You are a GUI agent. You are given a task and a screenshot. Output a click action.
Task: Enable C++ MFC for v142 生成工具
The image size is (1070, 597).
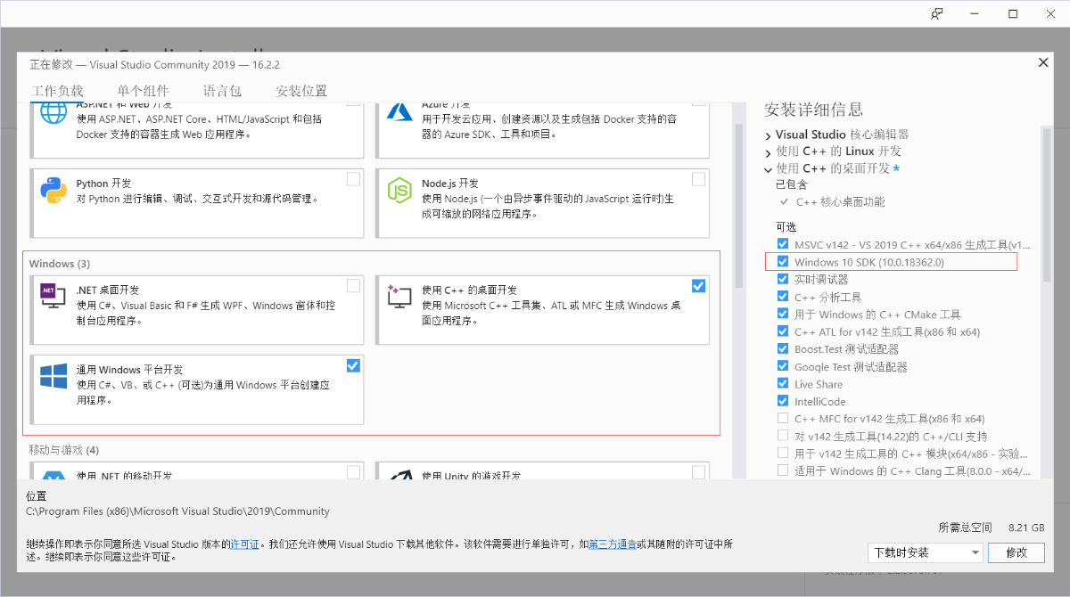pyautogui.click(x=783, y=418)
